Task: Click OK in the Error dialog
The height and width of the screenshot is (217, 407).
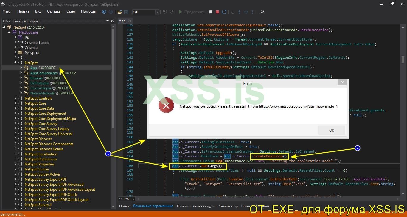Action: click(x=332, y=130)
